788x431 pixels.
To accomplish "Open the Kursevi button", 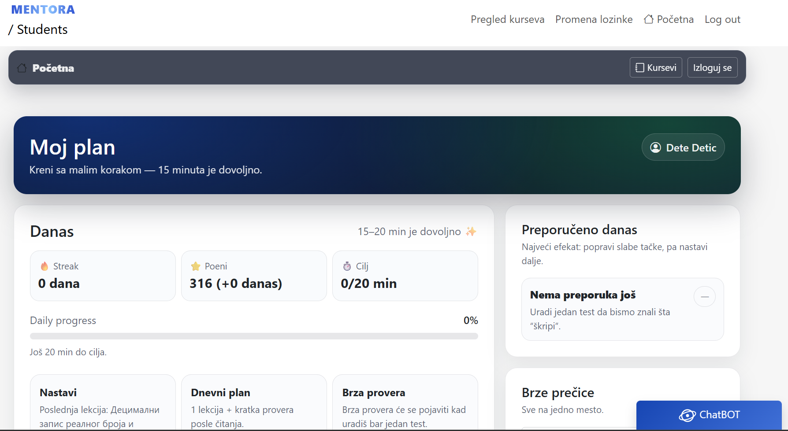I will [656, 67].
